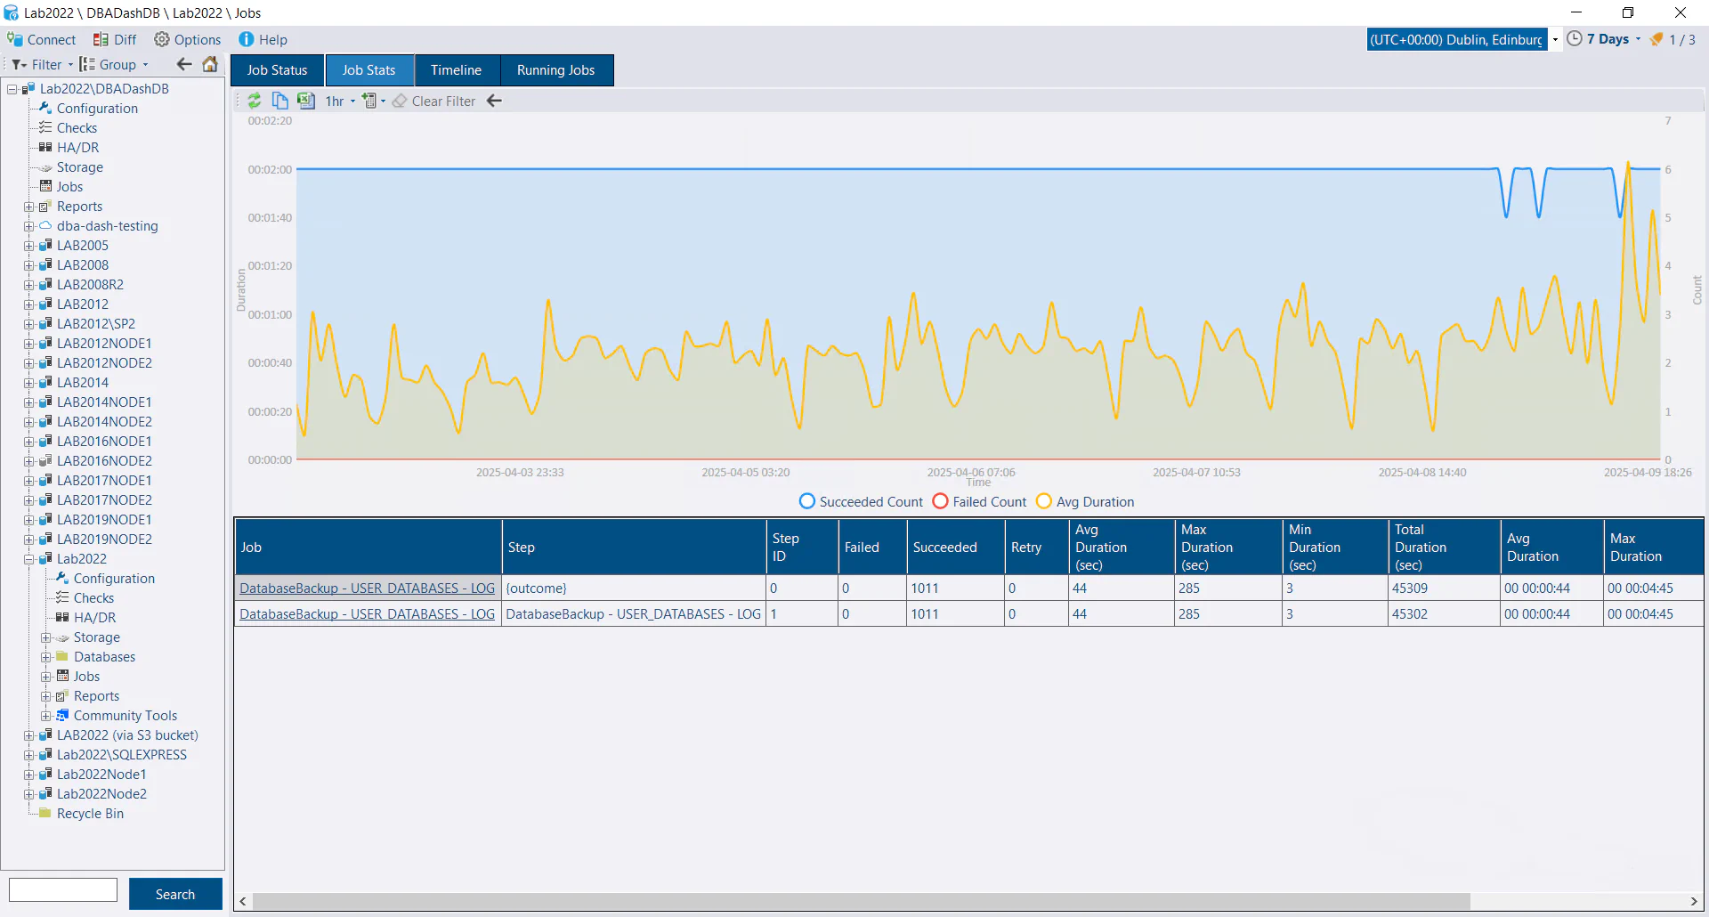This screenshot has height=917, width=1709.
Task: Click the copy-to-clipboard icon on the toolbar
Action: click(280, 101)
